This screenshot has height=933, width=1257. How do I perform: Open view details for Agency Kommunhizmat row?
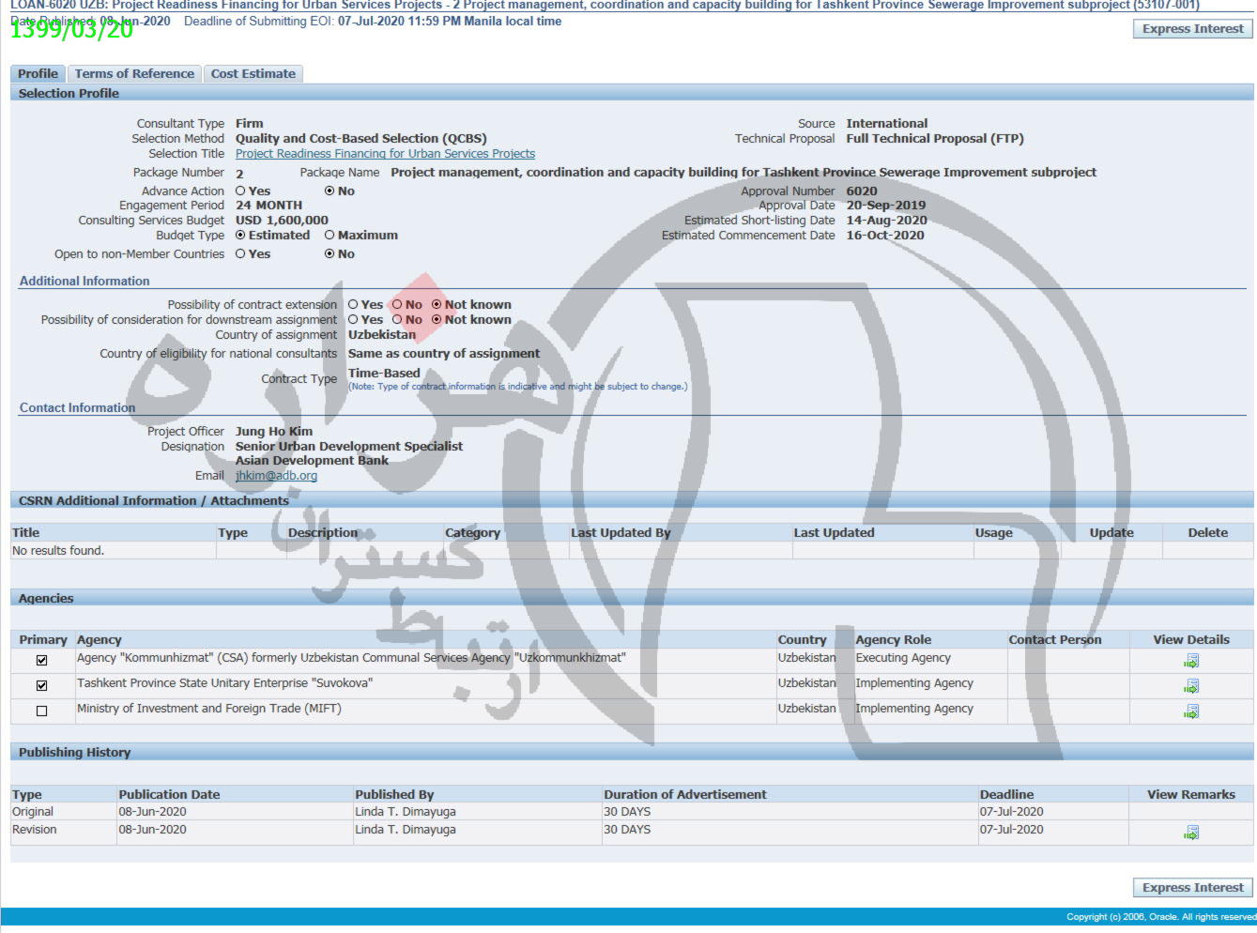point(1191,661)
